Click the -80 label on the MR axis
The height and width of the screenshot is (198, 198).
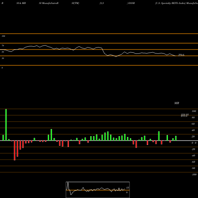(x=193, y=168)
